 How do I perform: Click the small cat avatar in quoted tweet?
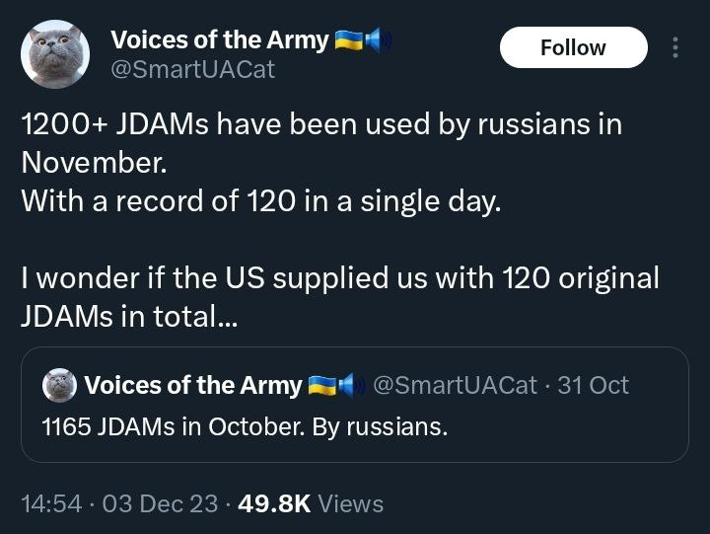pyautogui.click(x=60, y=385)
